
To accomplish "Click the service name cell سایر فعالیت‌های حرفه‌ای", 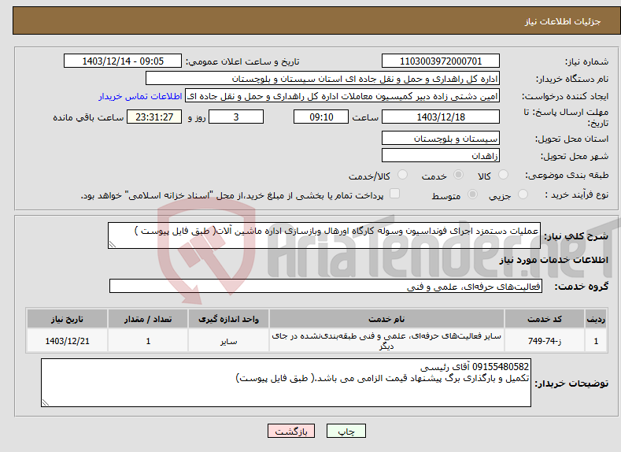I will click(x=386, y=341).
